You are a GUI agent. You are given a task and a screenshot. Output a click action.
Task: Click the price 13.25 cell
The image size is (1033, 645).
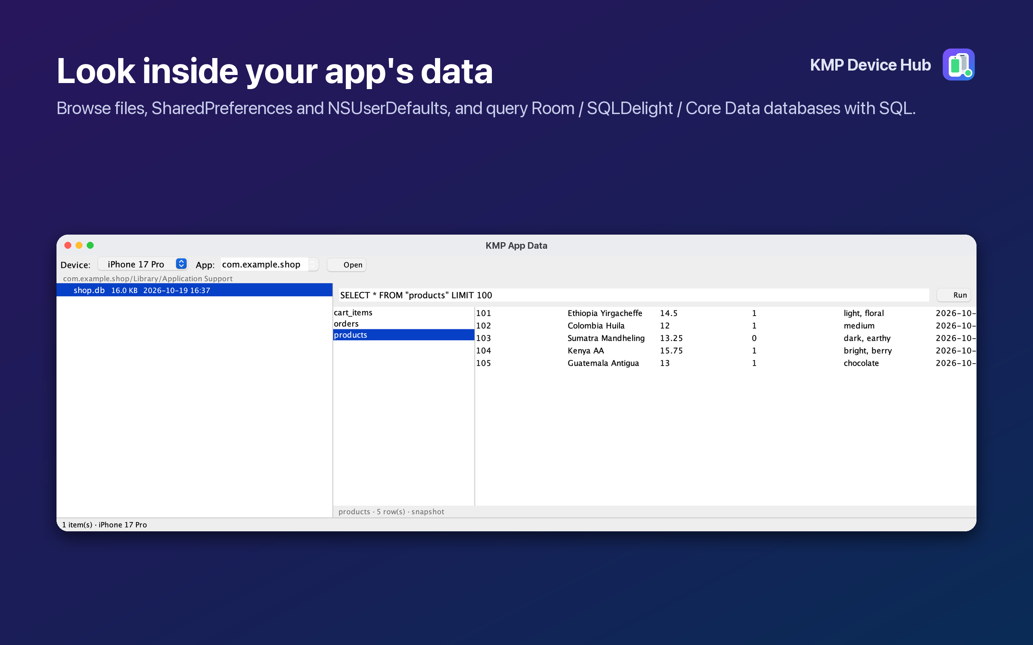(x=671, y=338)
